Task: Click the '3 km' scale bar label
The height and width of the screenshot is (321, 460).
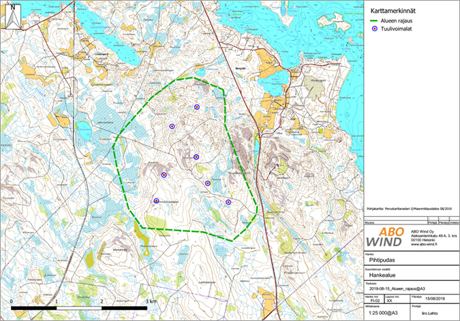Action: pyautogui.click(x=151, y=301)
